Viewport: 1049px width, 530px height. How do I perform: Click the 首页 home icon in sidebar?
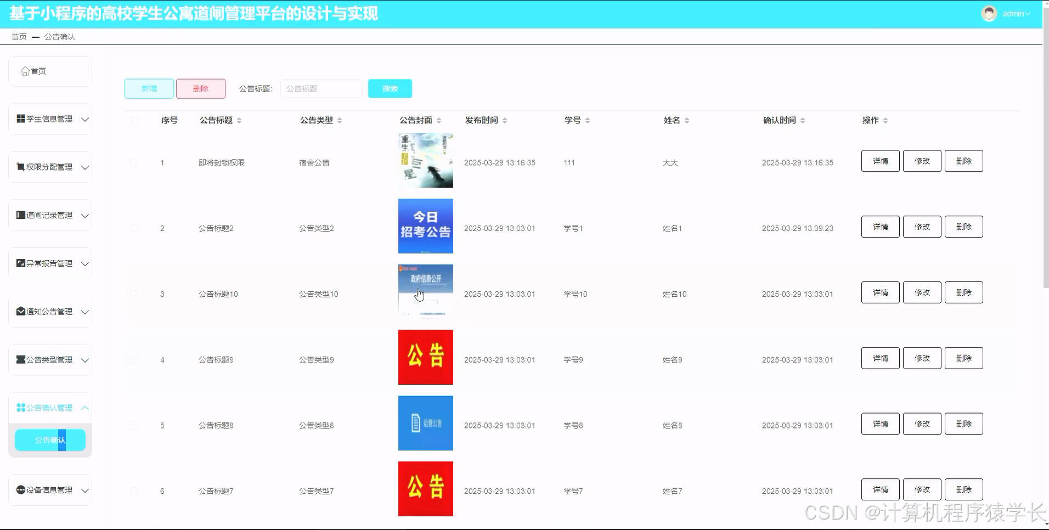coord(25,70)
